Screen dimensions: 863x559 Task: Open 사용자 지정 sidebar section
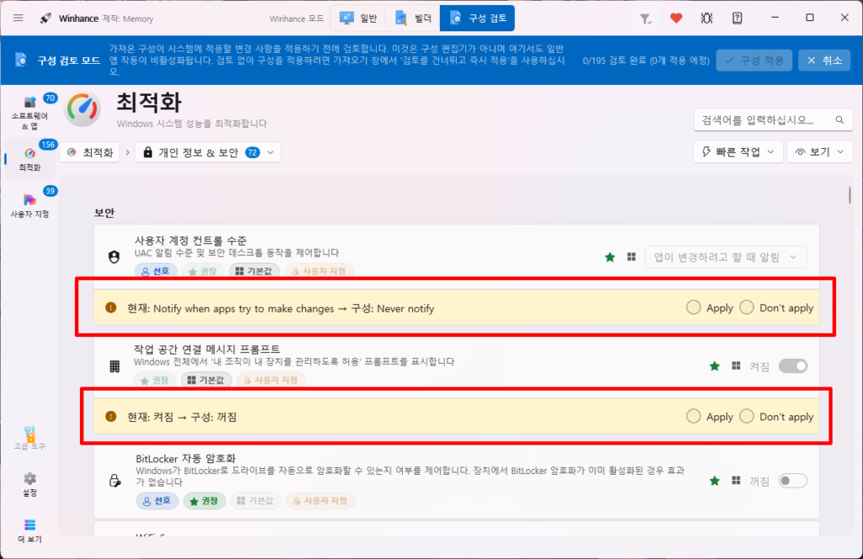coord(29,205)
